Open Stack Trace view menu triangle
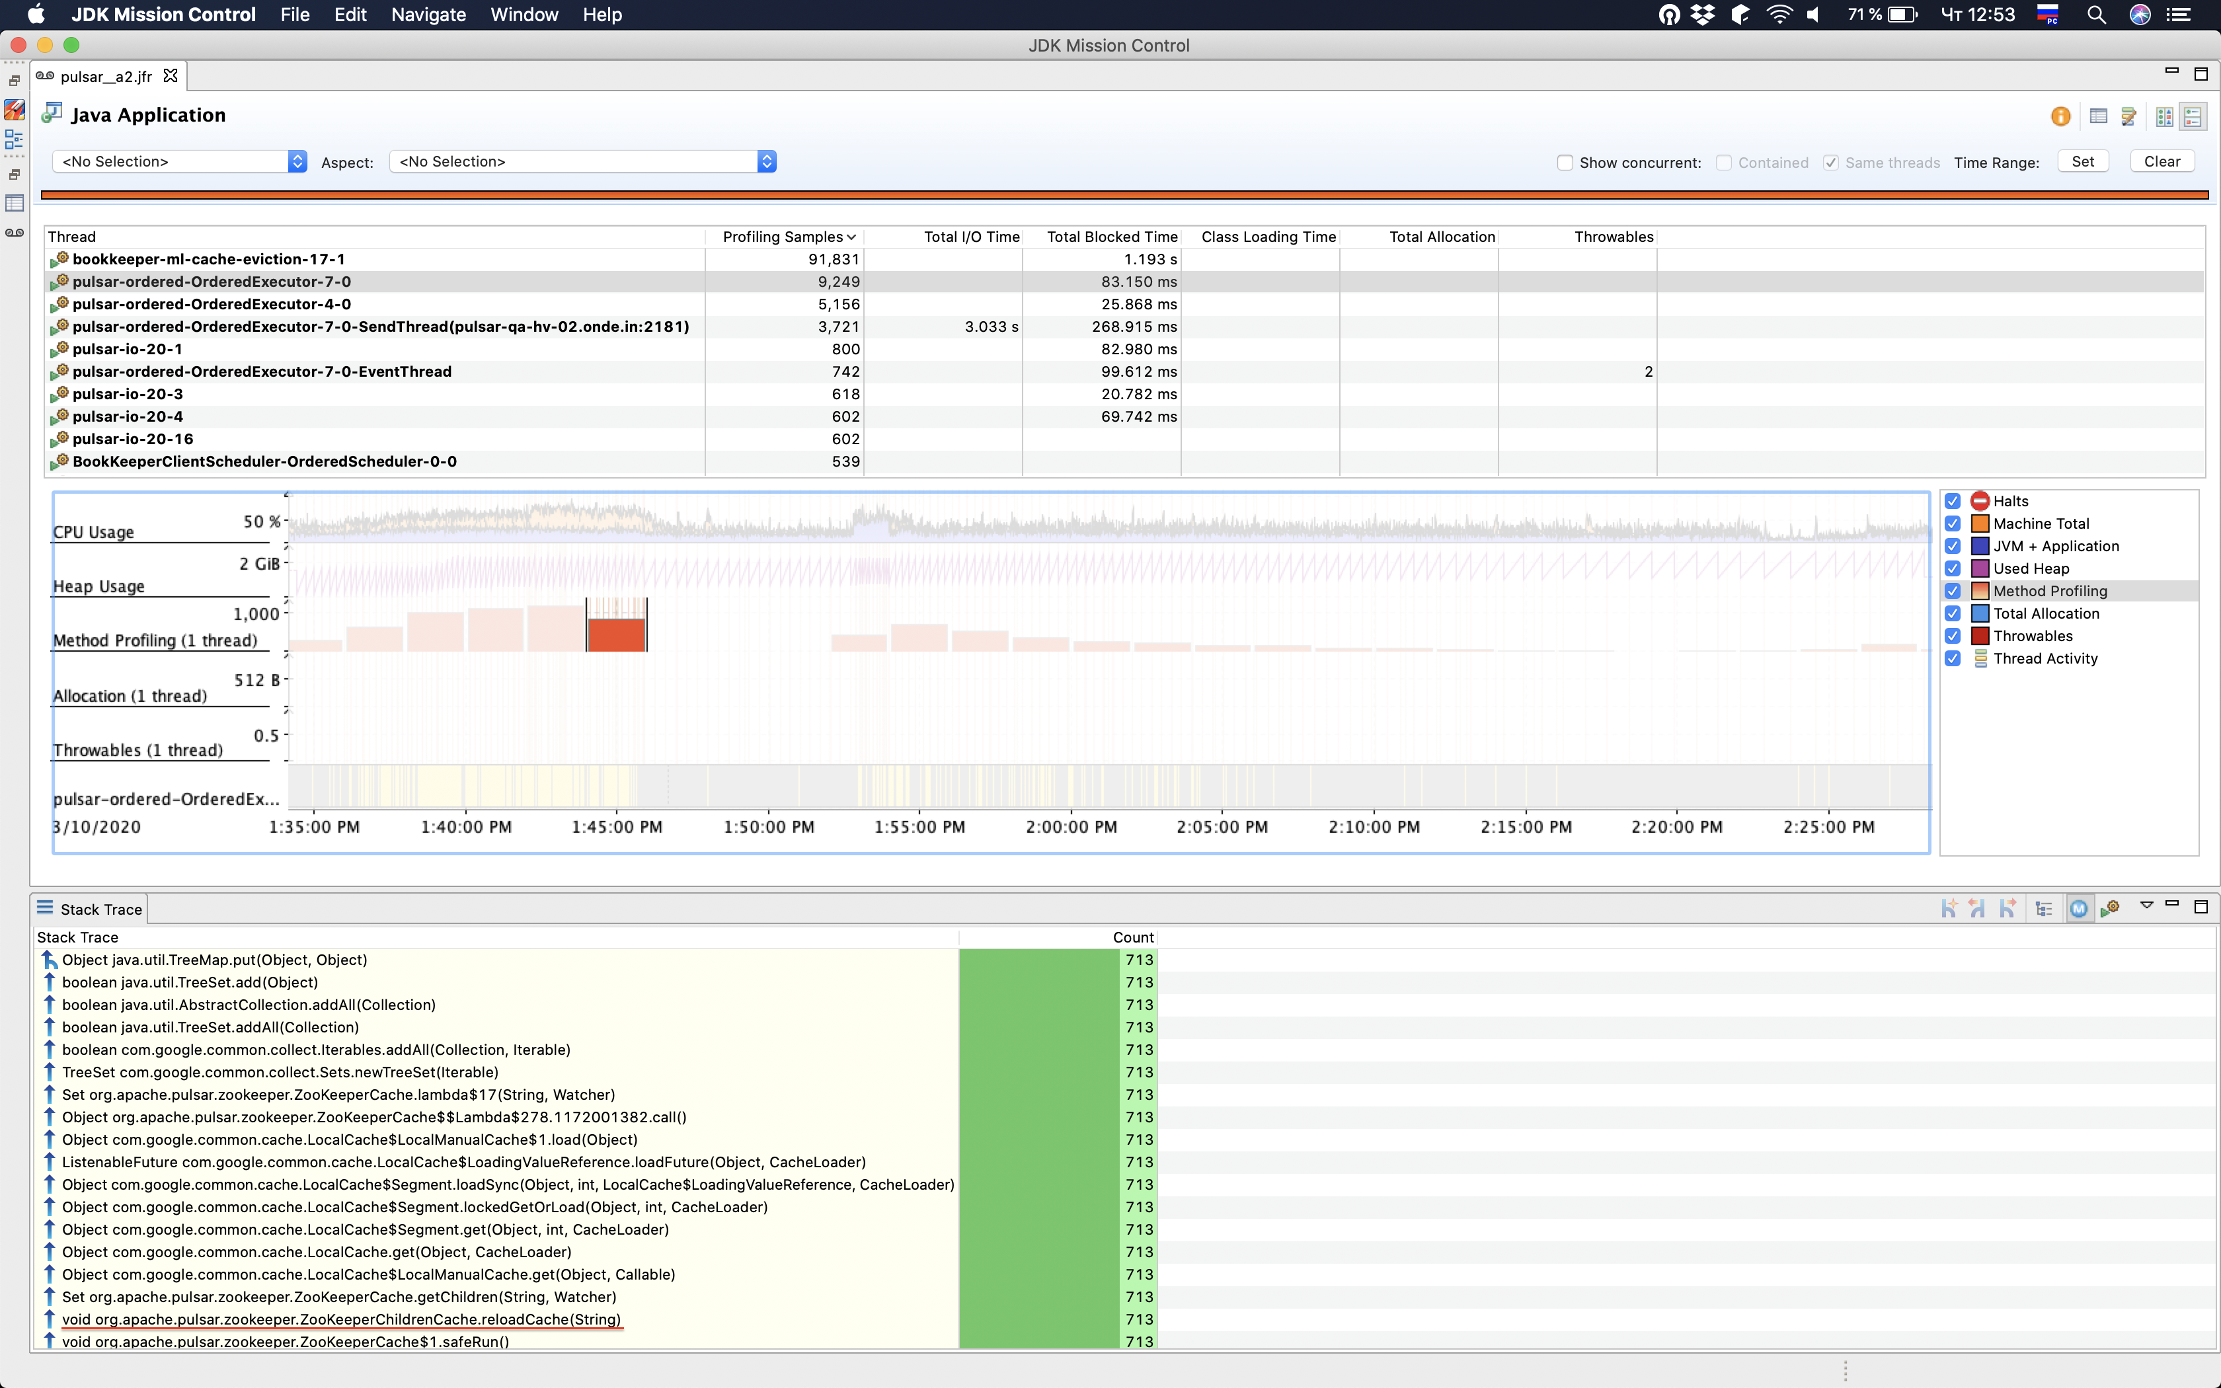2221x1388 pixels. (2146, 905)
